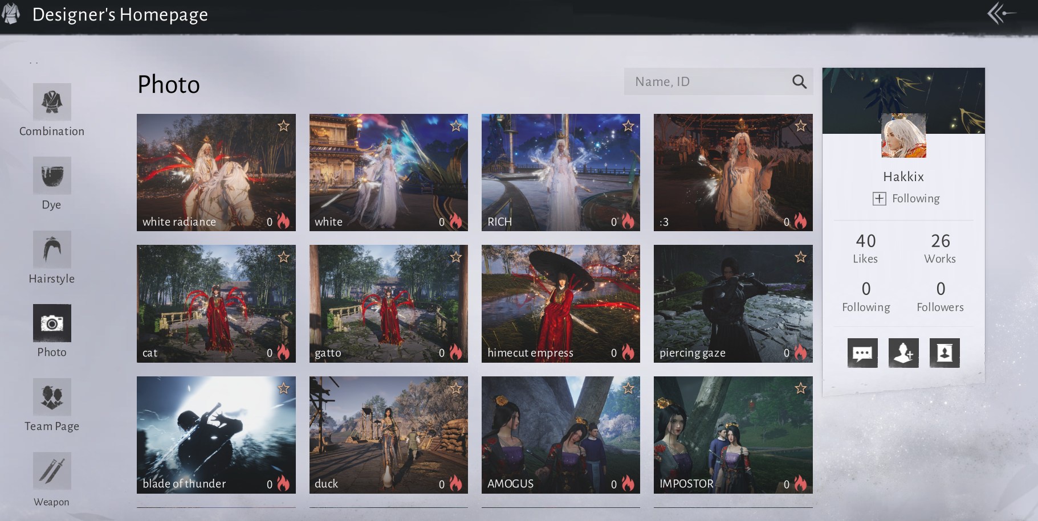1038x521 pixels.
Task: Favorite the 'gatto' photo star
Action: tap(456, 257)
